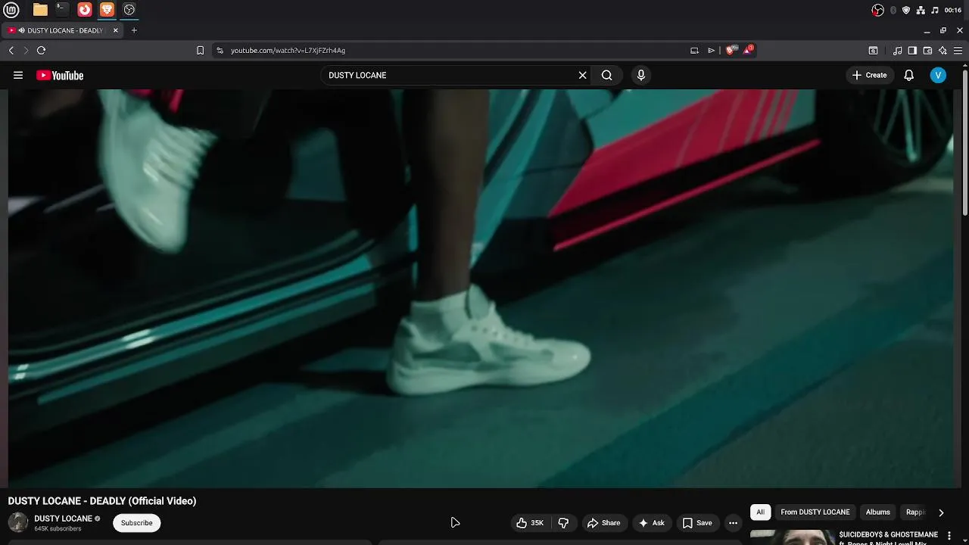969x545 pixels.
Task: Open the Brave Shields lion icon
Action: pos(731,51)
